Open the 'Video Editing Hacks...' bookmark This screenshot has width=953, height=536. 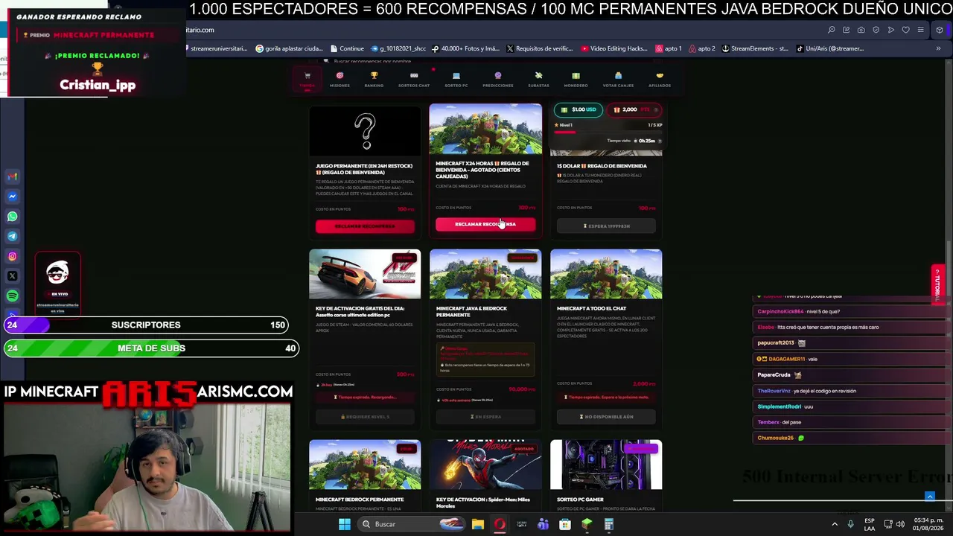pyautogui.click(x=614, y=48)
